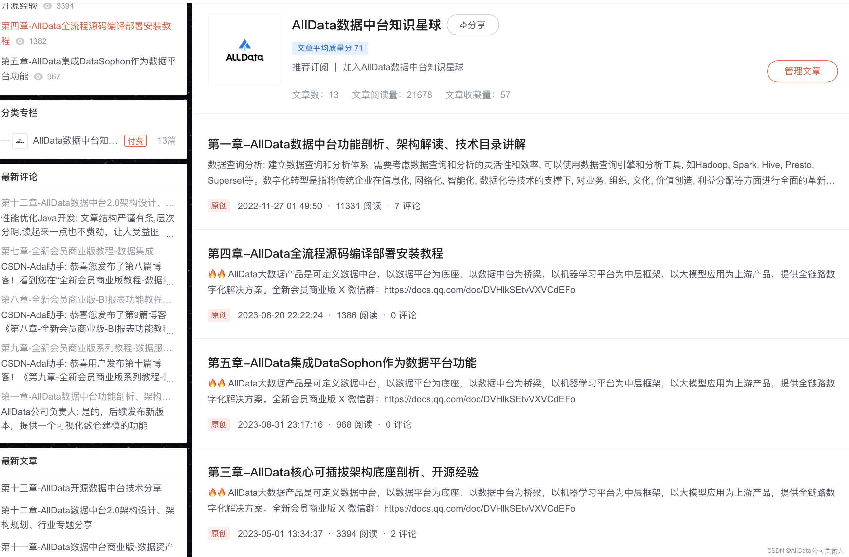The image size is (849, 557).
Task: Click timestamp 2023-08-31 23:17:16
Action: click(x=280, y=424)
